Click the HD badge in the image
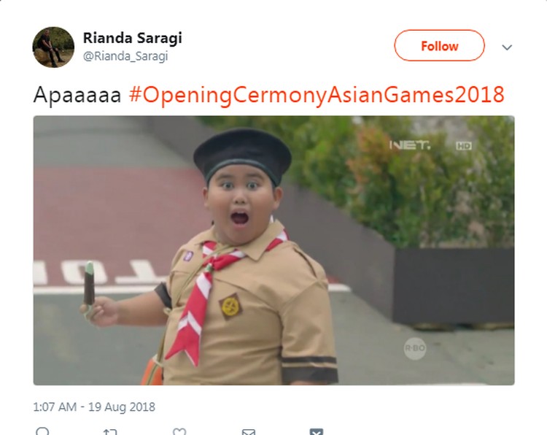The height and width of the screenshot is (435, 547). (x=464, y=145)
